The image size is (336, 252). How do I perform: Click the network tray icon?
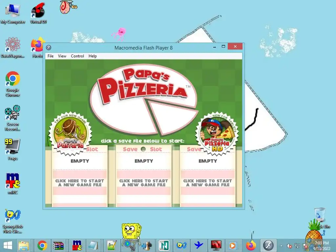(x=297, y=246)
